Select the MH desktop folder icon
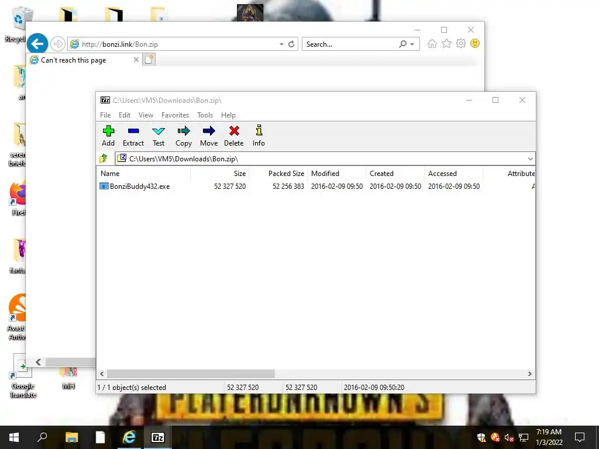Image resolution: width=599 pixels, height=449 pixels. click(68, 378)
